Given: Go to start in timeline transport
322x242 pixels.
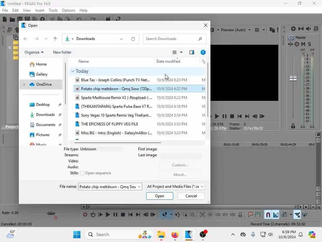Looking at the screenshot, I should pyautogui.click(x=130, y=215).
